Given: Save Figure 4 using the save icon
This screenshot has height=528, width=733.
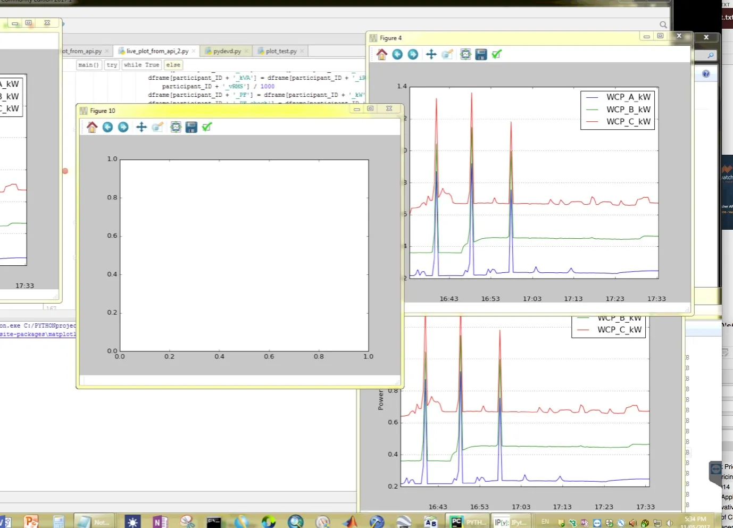Looking at the screenshot, I should 481,54.
